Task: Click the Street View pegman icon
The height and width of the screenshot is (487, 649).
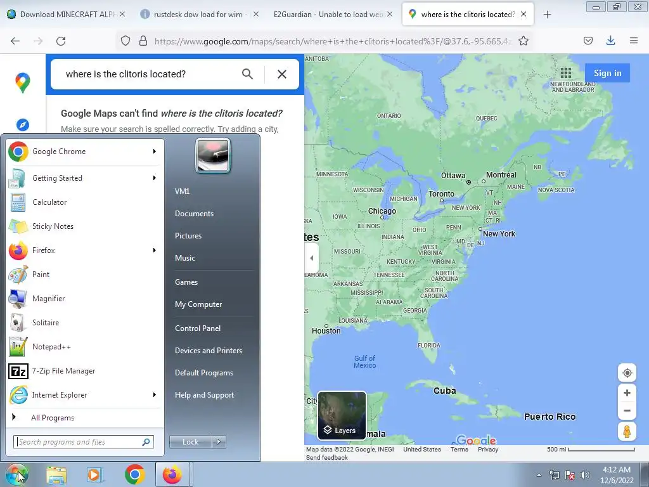Action: (627, 431)
